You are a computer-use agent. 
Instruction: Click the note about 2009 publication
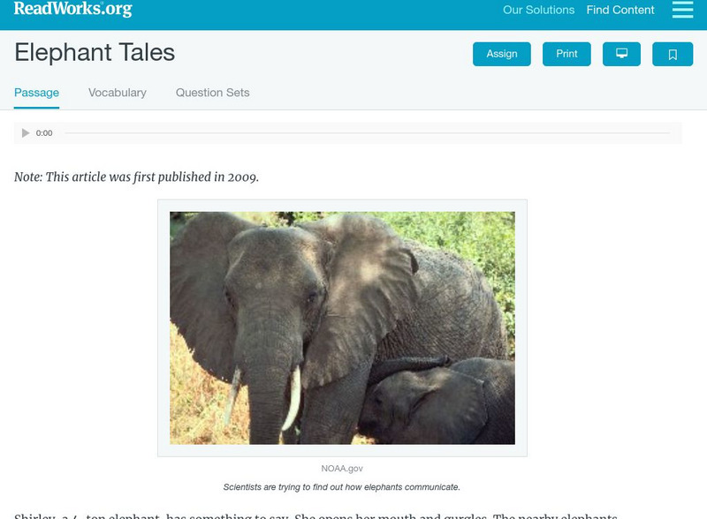point(136,177)
